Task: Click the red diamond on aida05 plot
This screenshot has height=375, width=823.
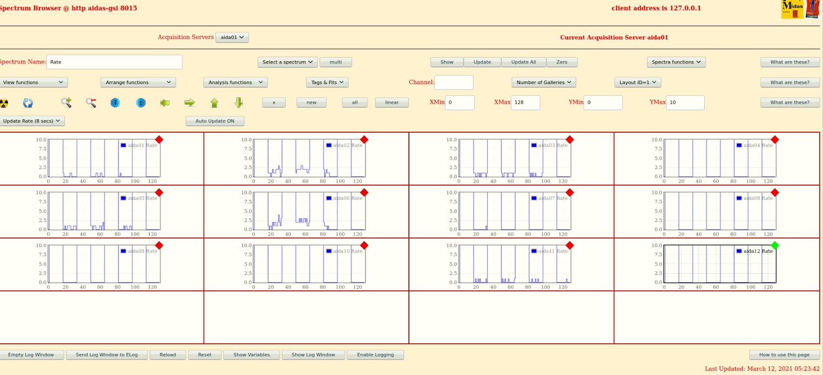Action: (159, 192)
